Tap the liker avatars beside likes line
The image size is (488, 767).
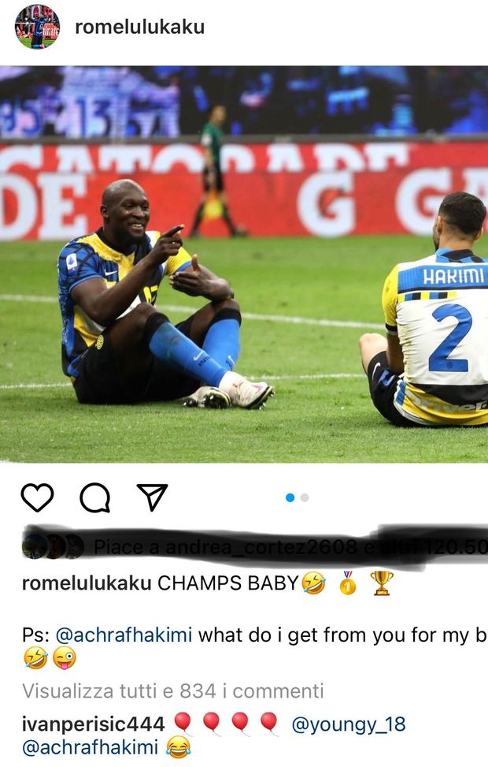53,546
